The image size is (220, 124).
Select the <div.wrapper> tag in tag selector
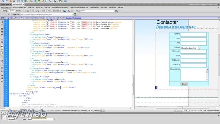82,111
